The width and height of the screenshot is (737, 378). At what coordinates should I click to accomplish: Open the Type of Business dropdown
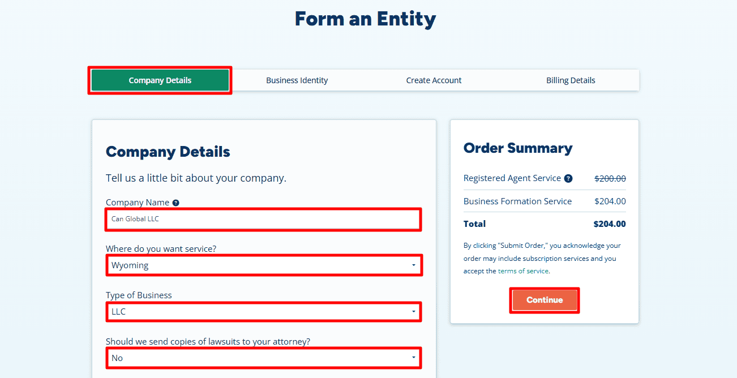coord(264,312)
